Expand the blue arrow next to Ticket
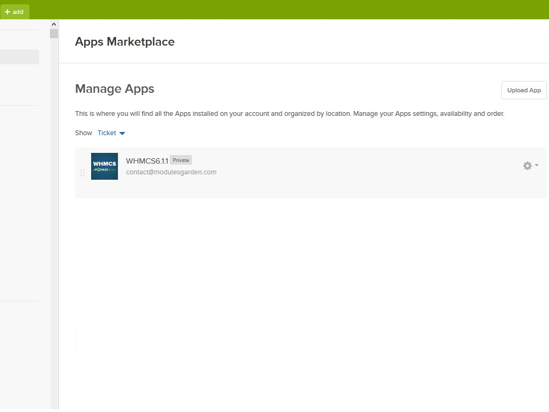Viewport: 549px width, 412px height. click(122, 133)
